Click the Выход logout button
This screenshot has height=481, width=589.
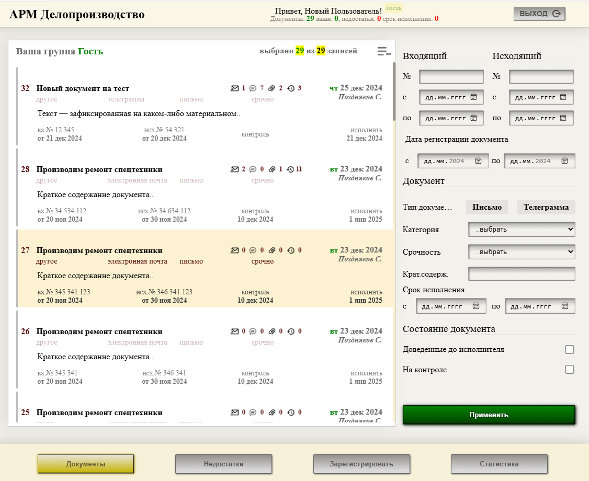[x=539, y=14]
